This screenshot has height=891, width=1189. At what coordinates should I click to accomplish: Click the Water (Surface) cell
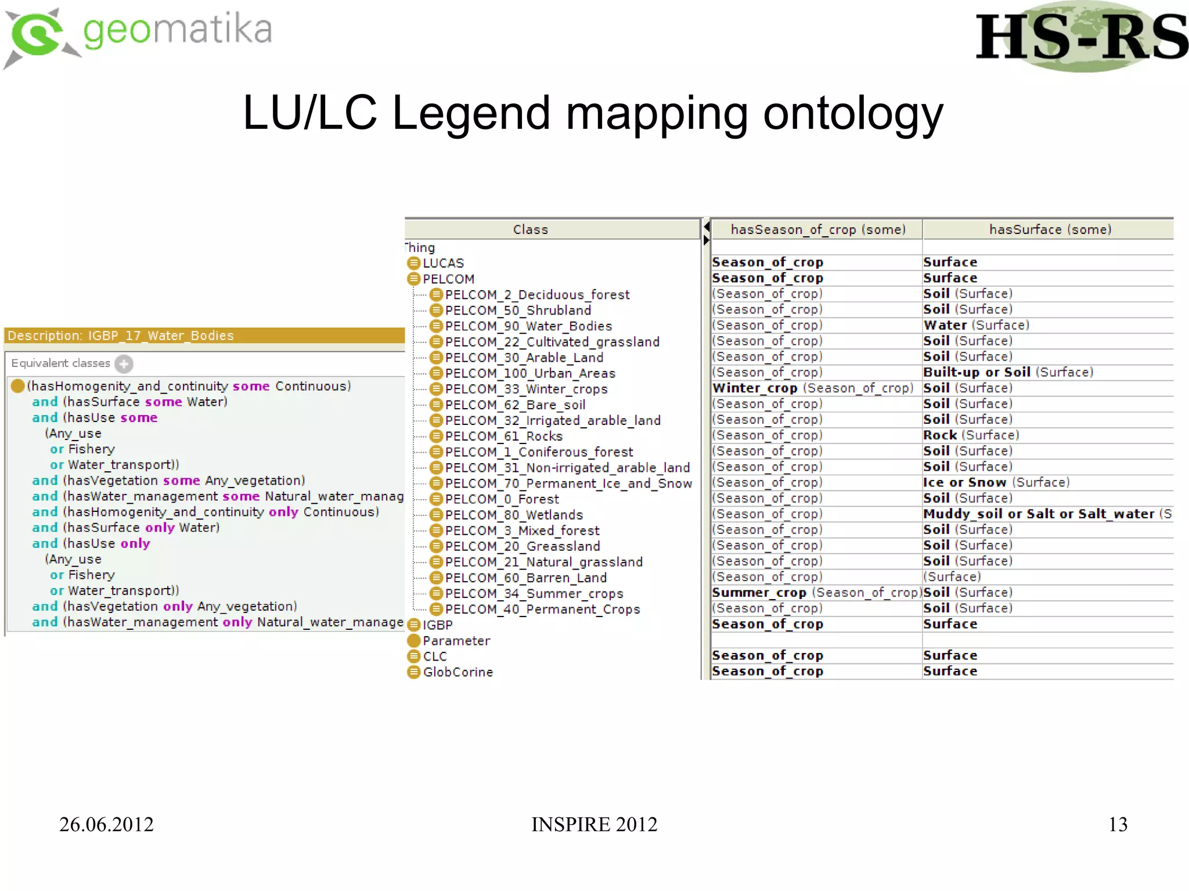[x=1049, y=325]
